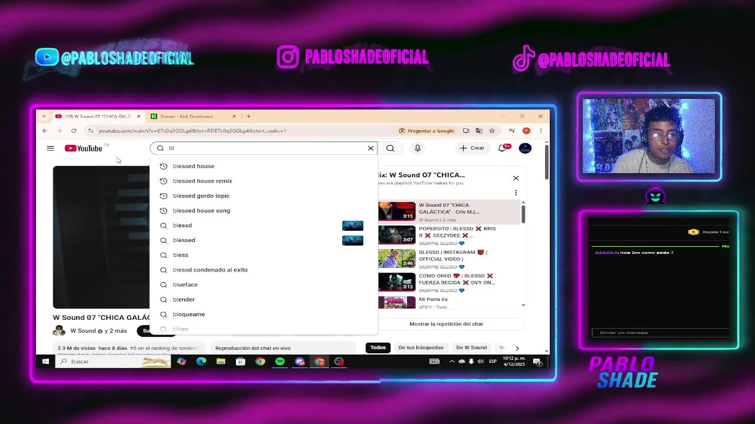
Task: Clear the YouTube search box text
Action: coord(370,148)
